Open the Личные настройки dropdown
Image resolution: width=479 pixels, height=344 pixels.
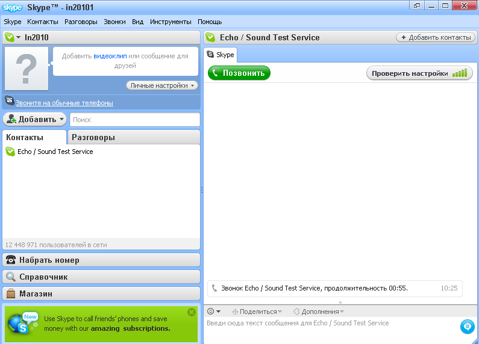coord(162,85)
